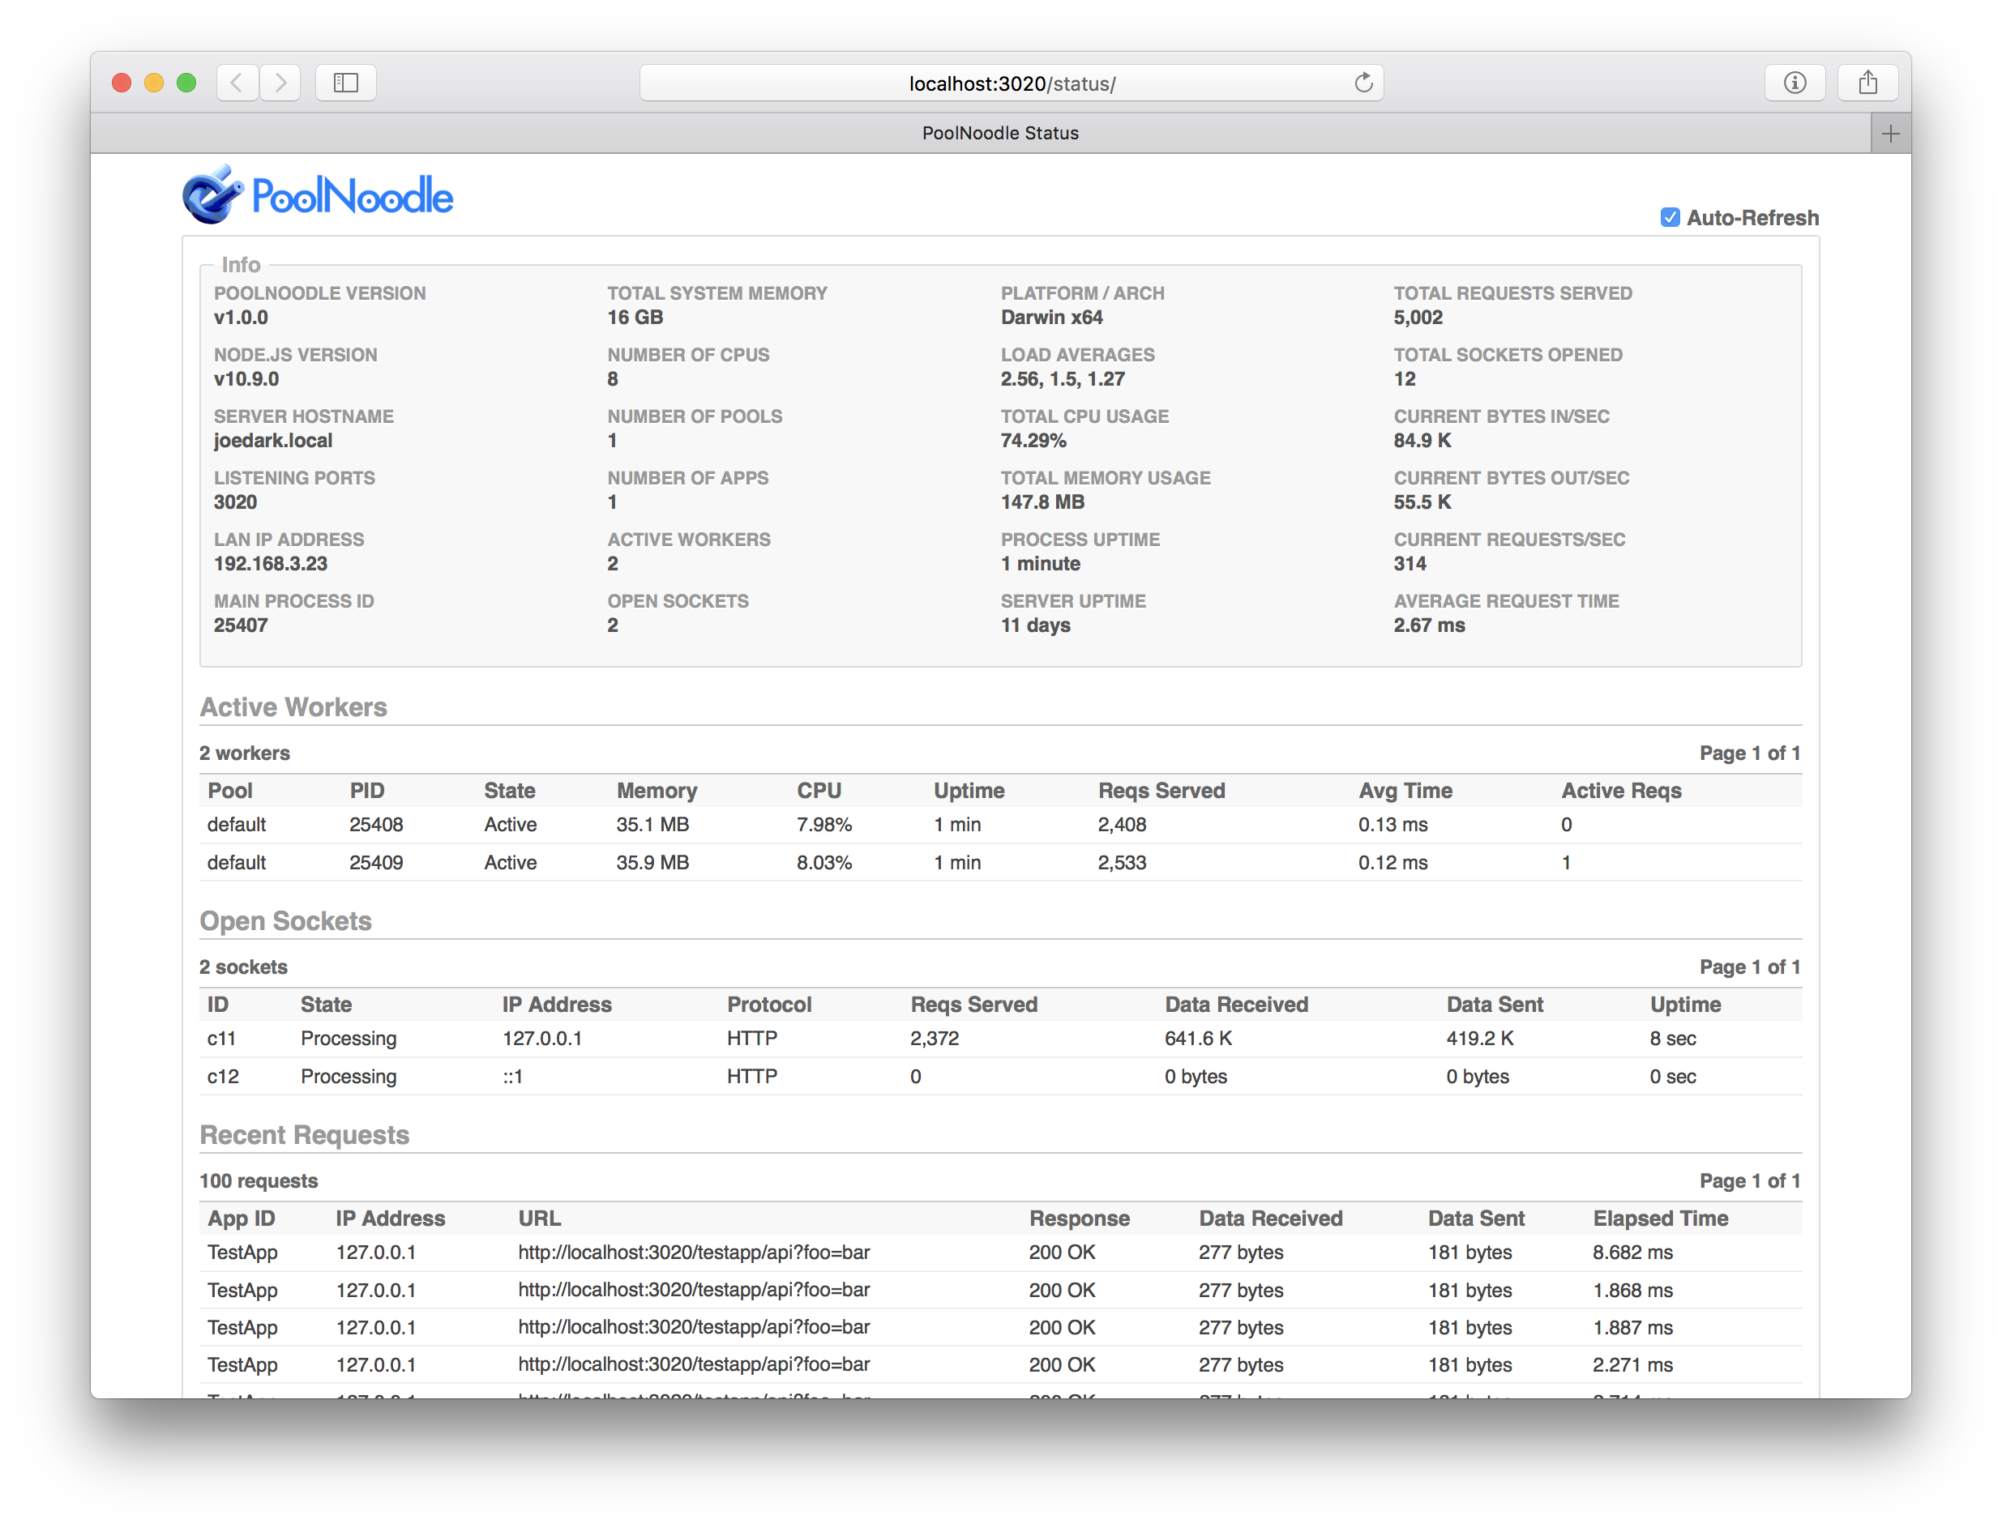Toggle the Safari sidebar
The height and width of the screenshot is (1528, 2002).
tap(346, 83)
